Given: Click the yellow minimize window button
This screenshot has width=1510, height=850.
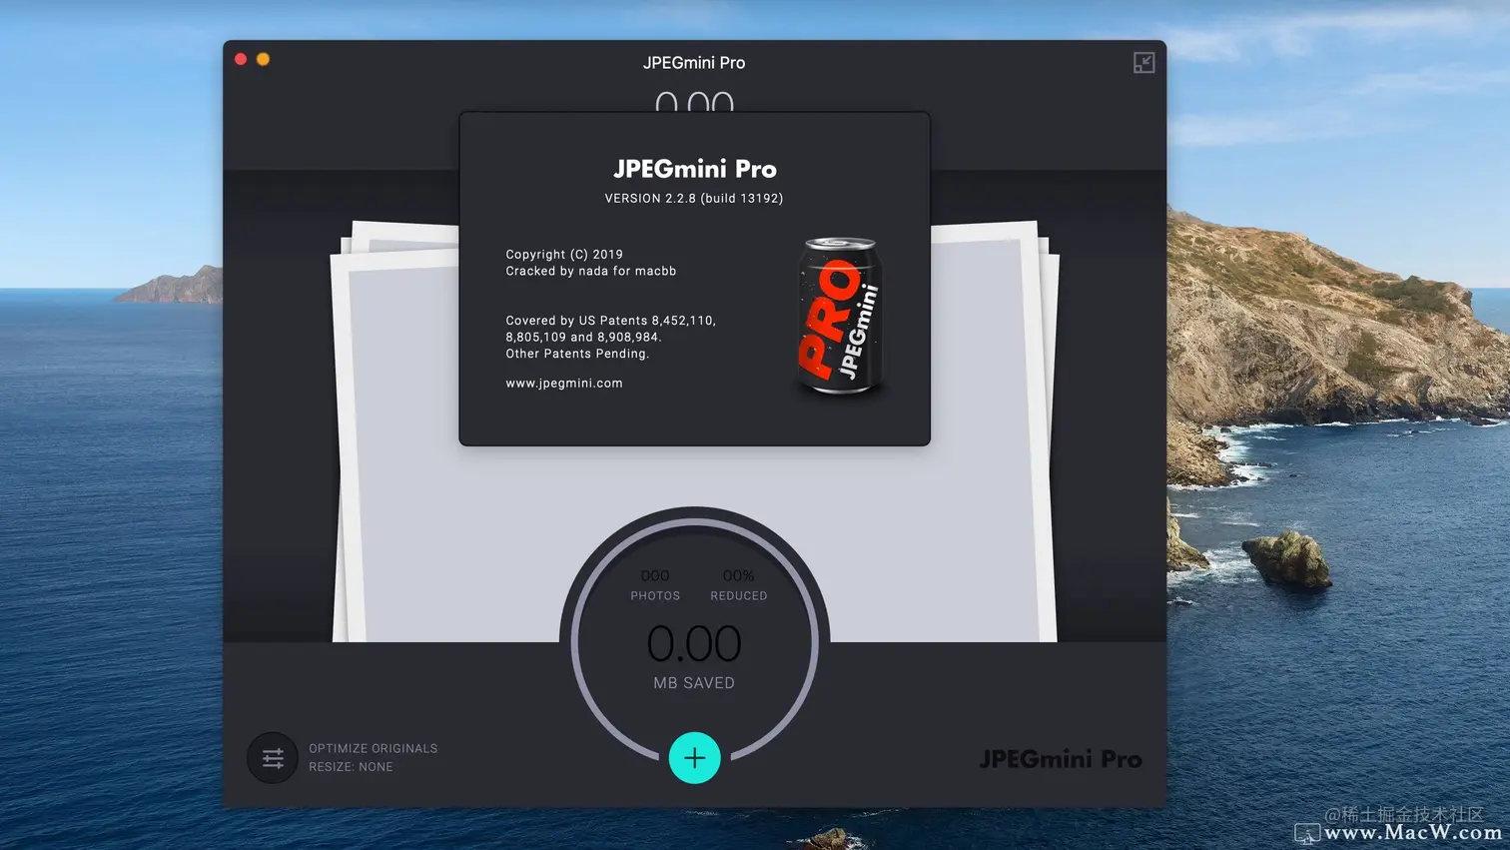Looking at the screenshot, I should pyautogui.click(x=263, y=60).
